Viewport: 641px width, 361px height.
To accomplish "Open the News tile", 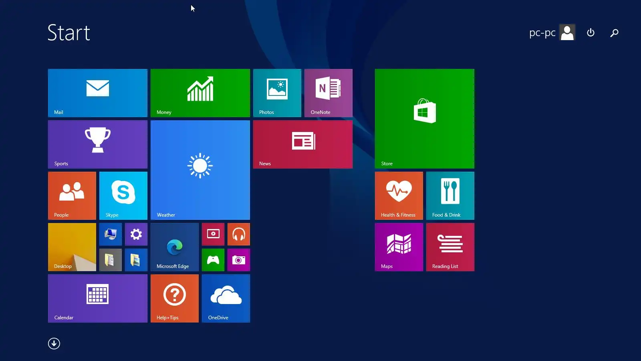I will point(303,144).
